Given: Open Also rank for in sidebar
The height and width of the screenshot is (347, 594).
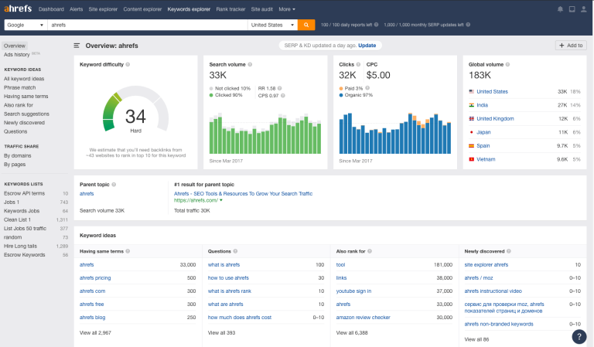Looking at the screenshot, I should [19, 105].
